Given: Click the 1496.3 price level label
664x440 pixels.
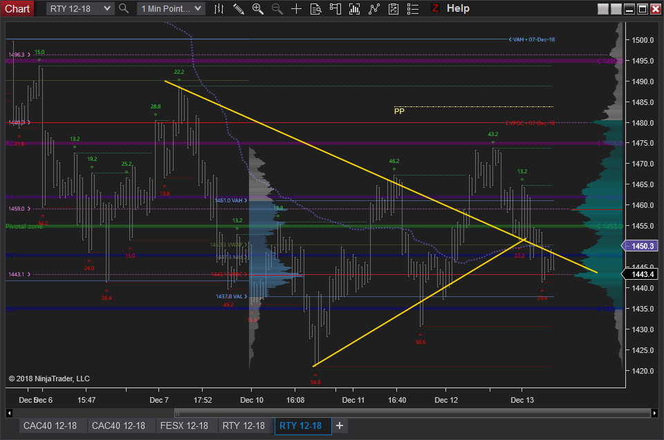Looking at the screenshot, I should [x=19, y=55].
